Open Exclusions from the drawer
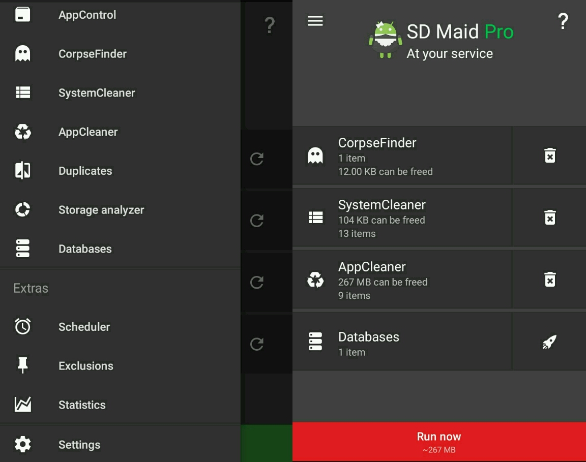The width and height of the screenshot is (586, 462). click(85, 366)
